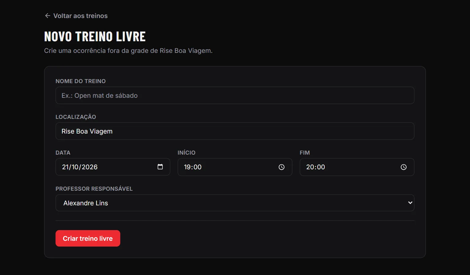This screenshot has width=470, height=275.
Task: Open the Professor responsável dropdown showing Alexandre Lins
Action: tap(235, 203)
